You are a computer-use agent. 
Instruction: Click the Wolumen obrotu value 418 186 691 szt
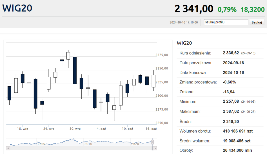point(238,131)
